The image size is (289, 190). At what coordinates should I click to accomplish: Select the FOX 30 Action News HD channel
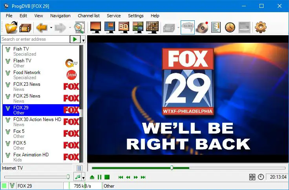41,122
